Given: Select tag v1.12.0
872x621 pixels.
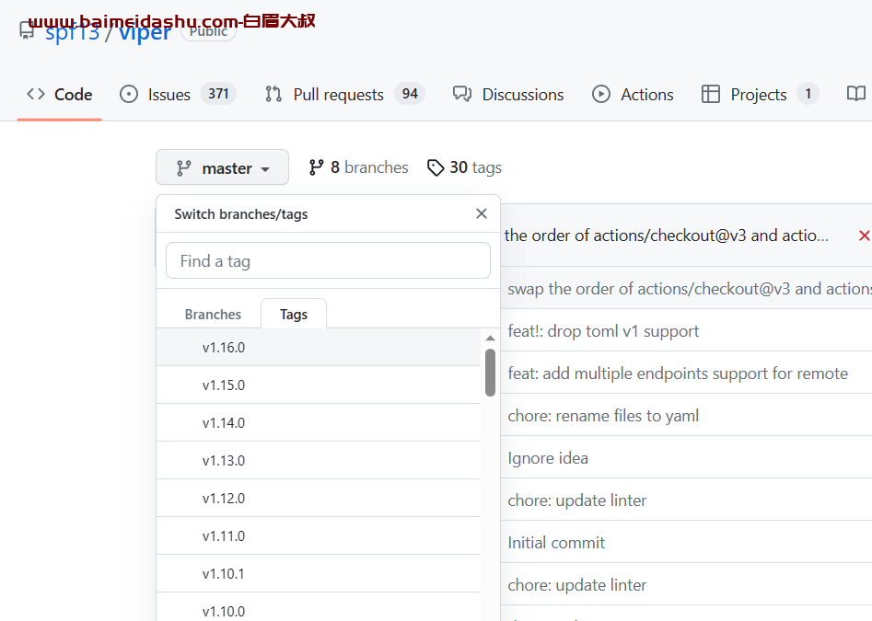Looking at the screenshot, I should pyautogui.click(x=319, y=499).
